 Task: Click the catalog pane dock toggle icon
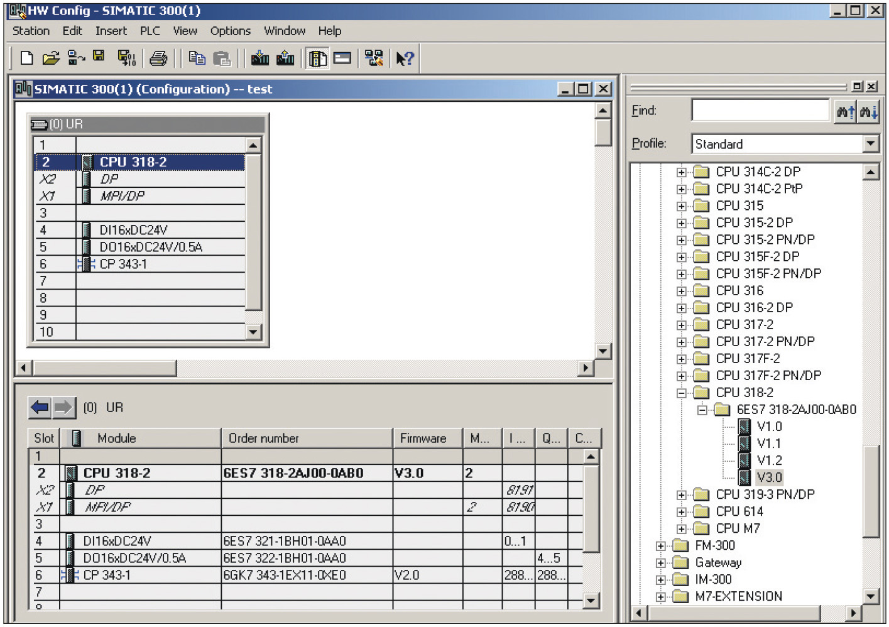858,86
